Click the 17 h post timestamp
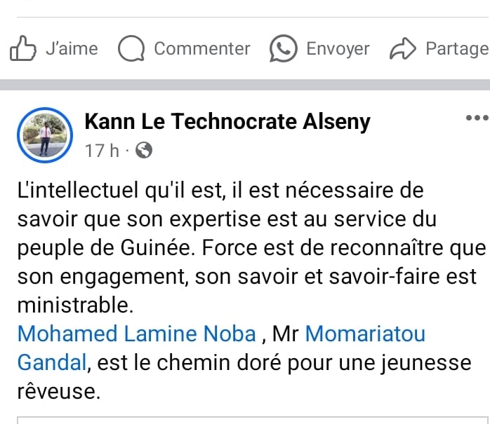The height and width of the screenshot is (424, 490). point(101,151)
